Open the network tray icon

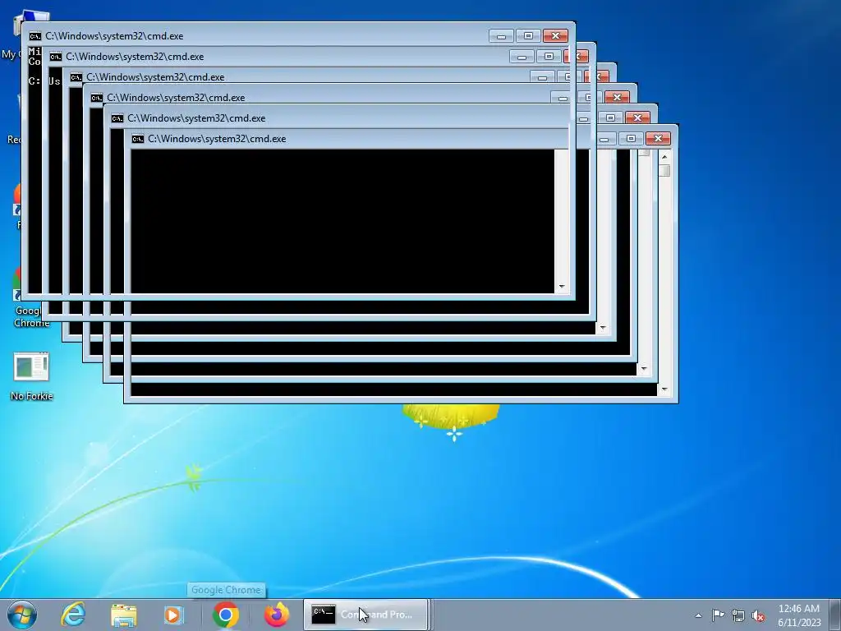pos(738,615)
